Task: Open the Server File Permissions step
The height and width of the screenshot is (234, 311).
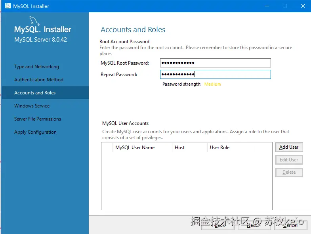Action: [38, 119]
